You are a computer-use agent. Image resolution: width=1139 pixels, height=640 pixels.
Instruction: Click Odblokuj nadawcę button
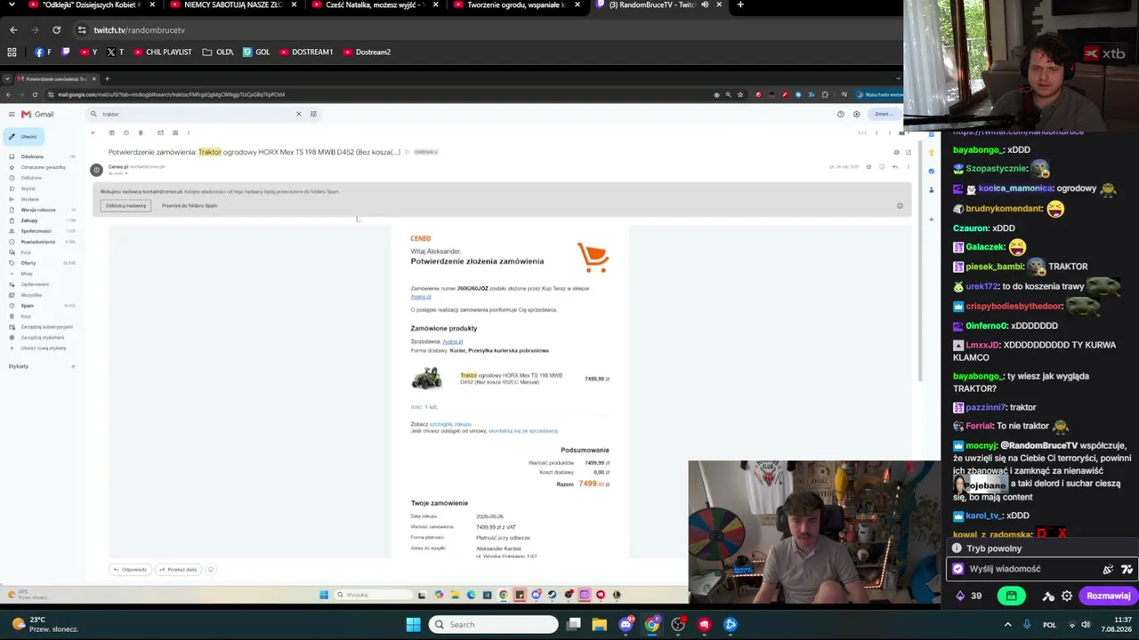click(x=125, y=205)
